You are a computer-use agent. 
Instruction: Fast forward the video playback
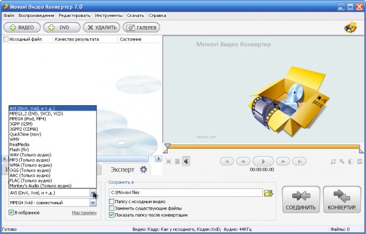pyautogui.click(x=283, y=161)
